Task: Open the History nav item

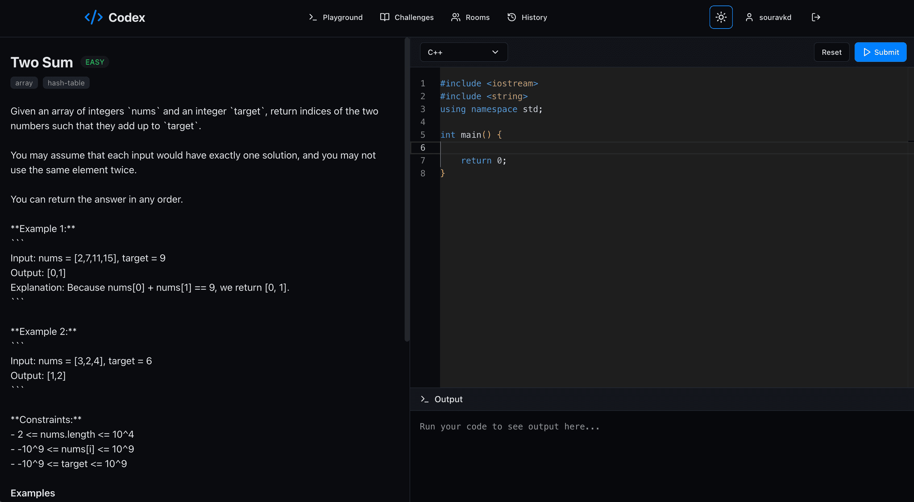Action: (527, 17)
